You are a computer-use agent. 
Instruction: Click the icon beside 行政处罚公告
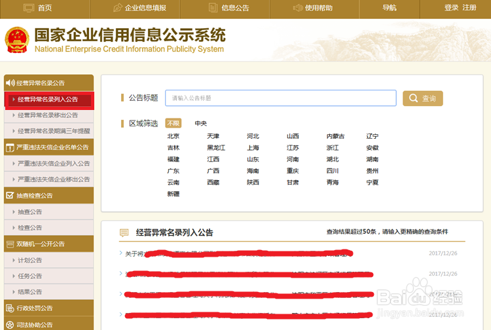10,308
